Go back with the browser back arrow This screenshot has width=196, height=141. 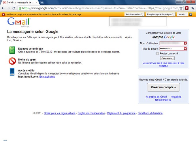pos(3,8)
